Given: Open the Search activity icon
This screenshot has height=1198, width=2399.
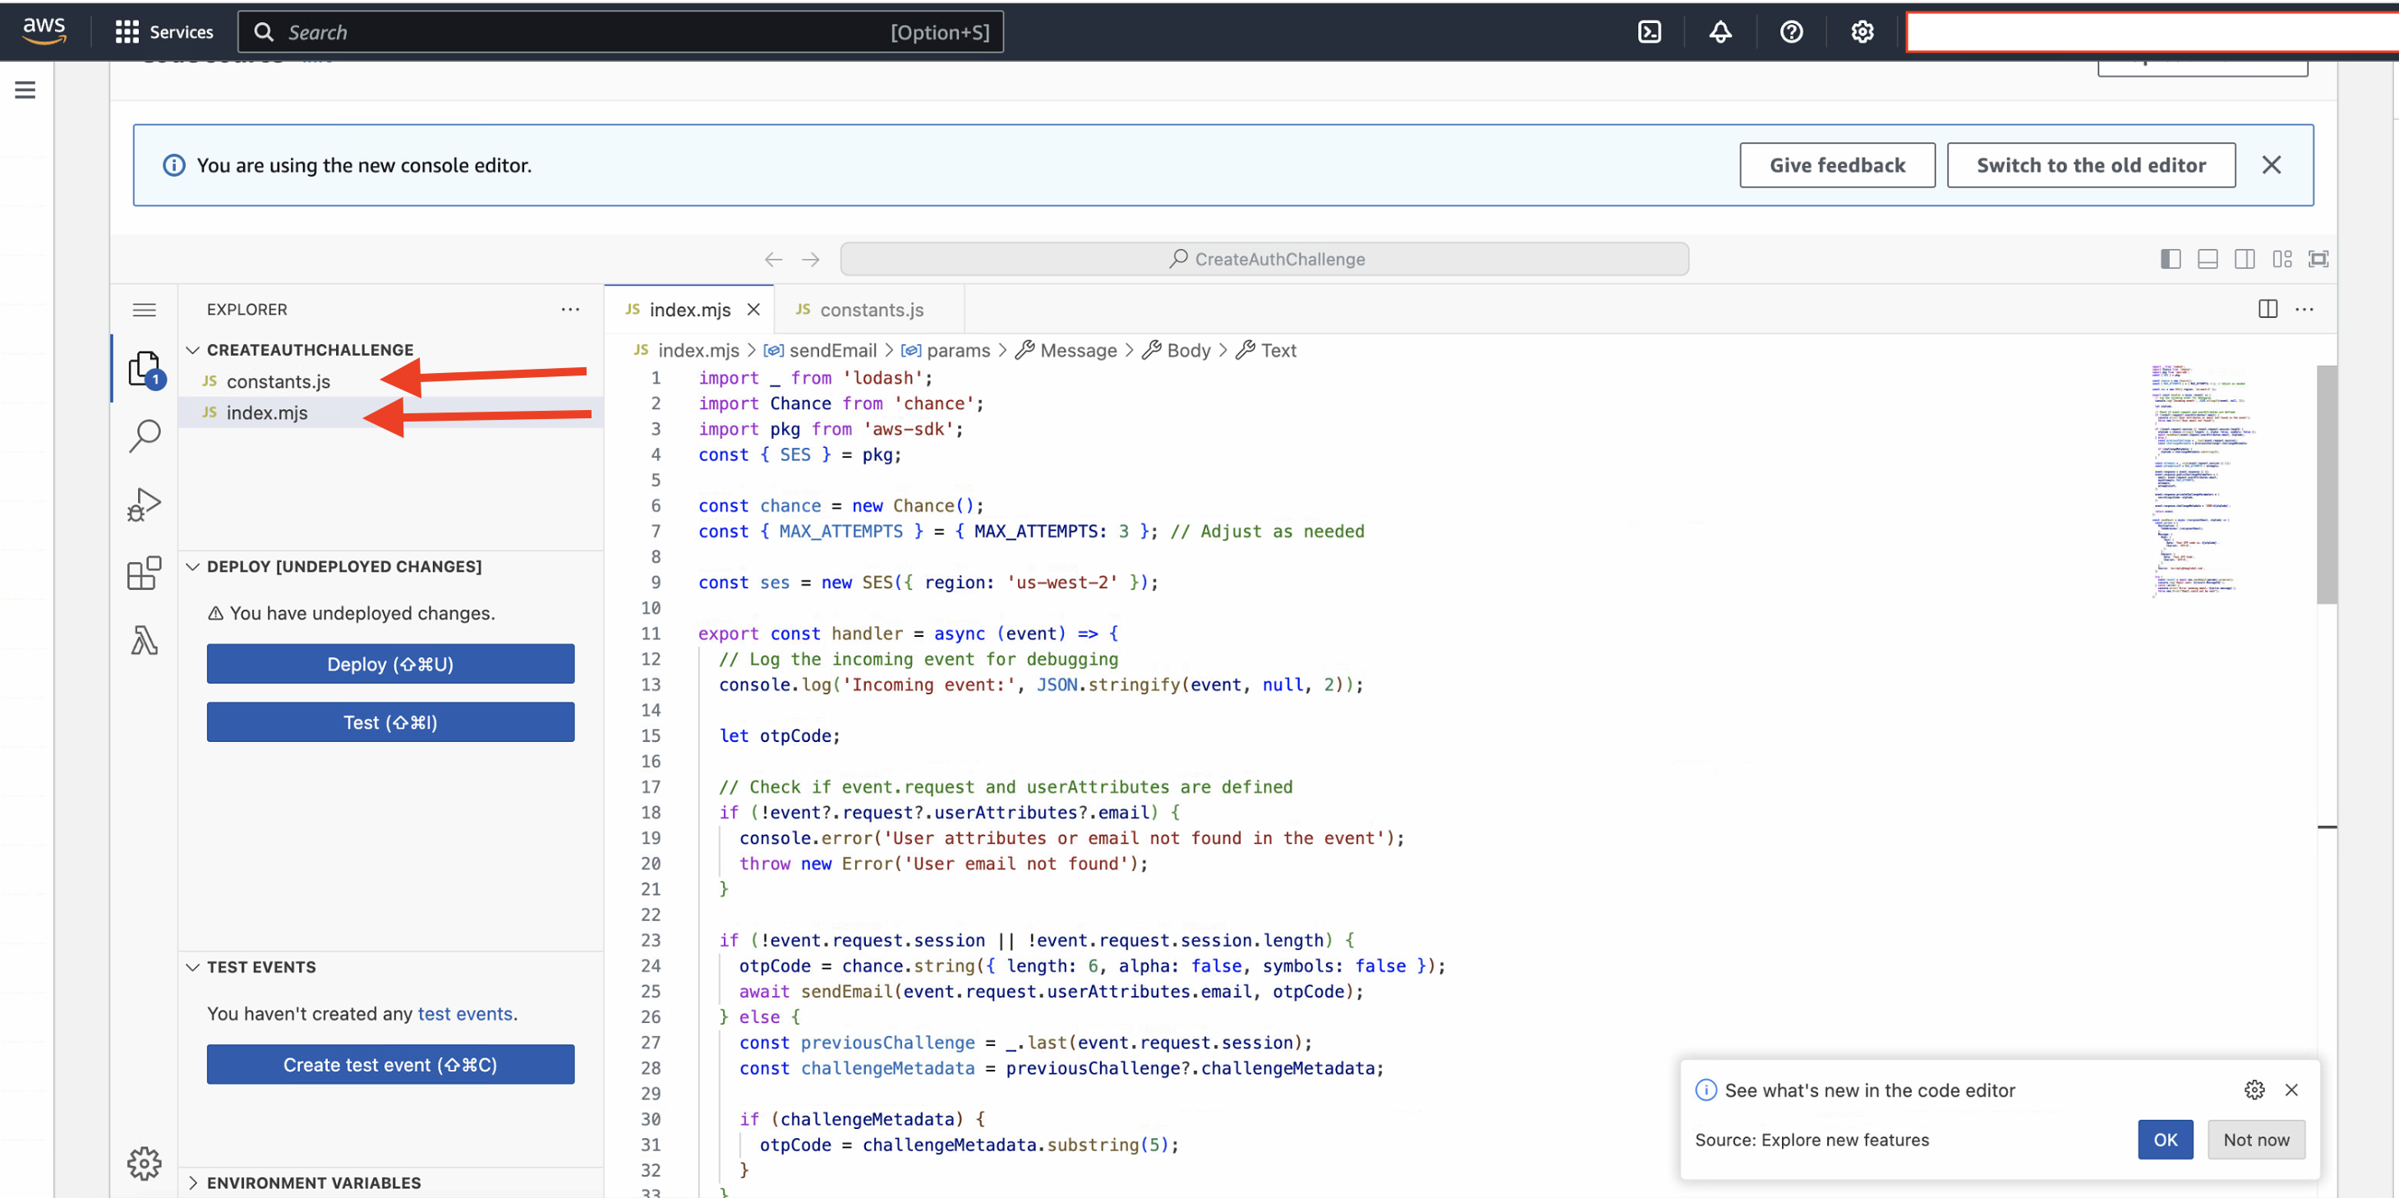Looking at the screenshot, I should click(x=145, y=435).
